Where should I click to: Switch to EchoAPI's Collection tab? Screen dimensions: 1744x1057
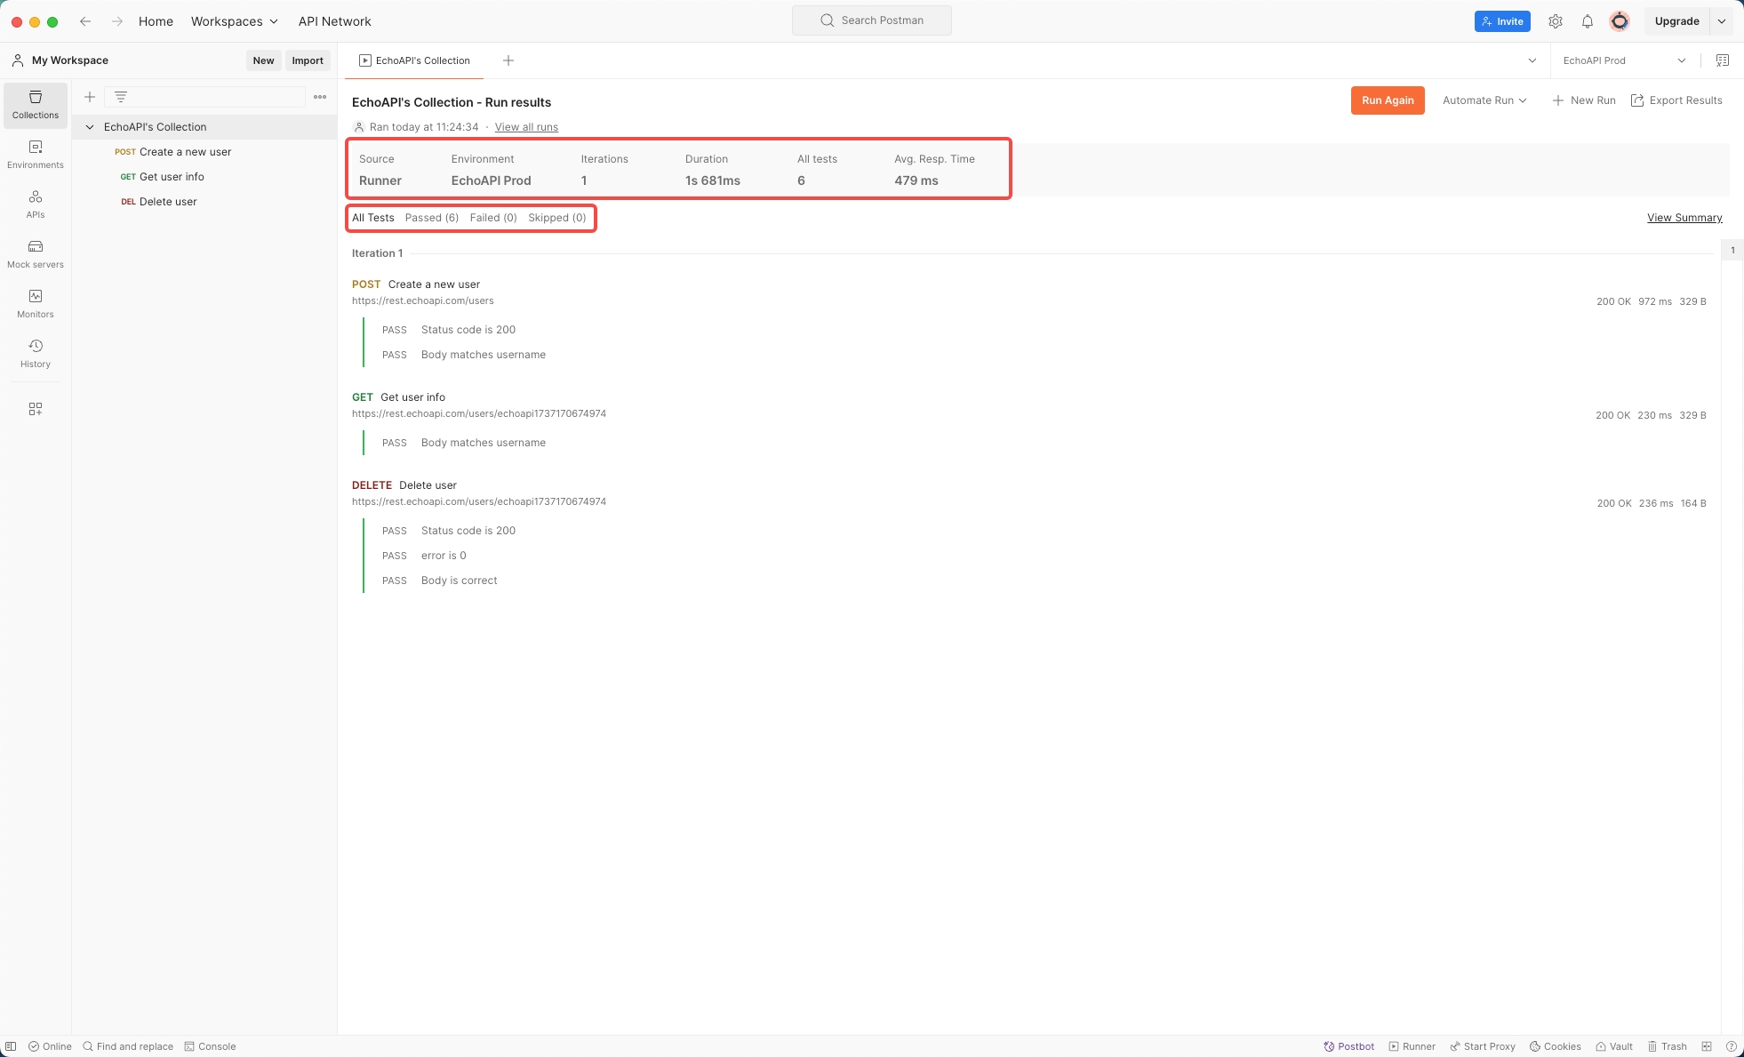(x=414, y=60)
